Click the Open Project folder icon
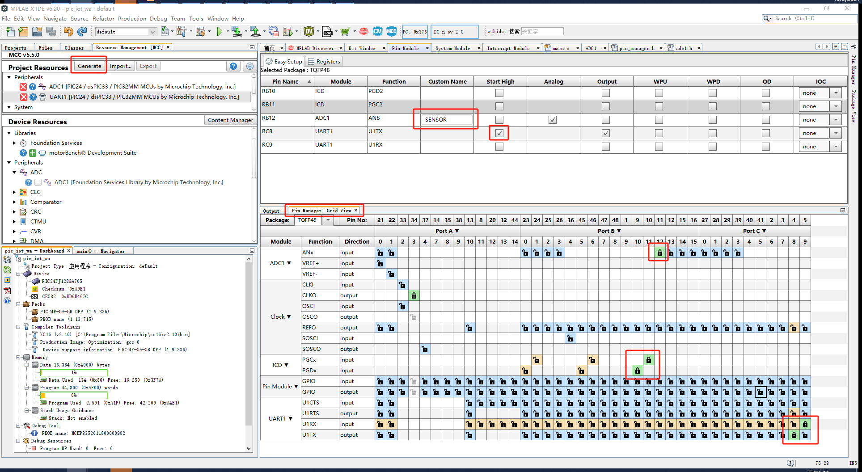The width and height of the screenshot is (862, 472). coord(37,31)
